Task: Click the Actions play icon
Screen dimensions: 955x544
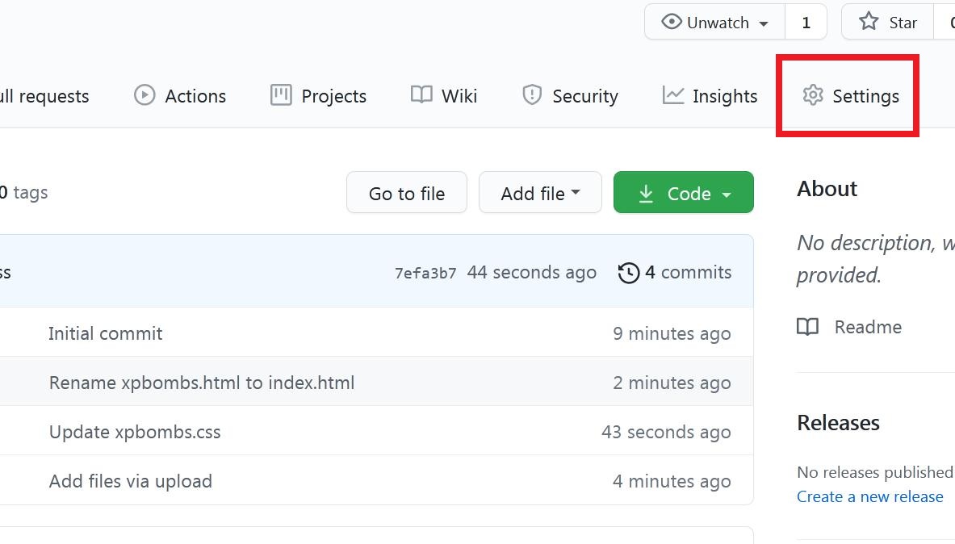Action: tap(145, 95)
